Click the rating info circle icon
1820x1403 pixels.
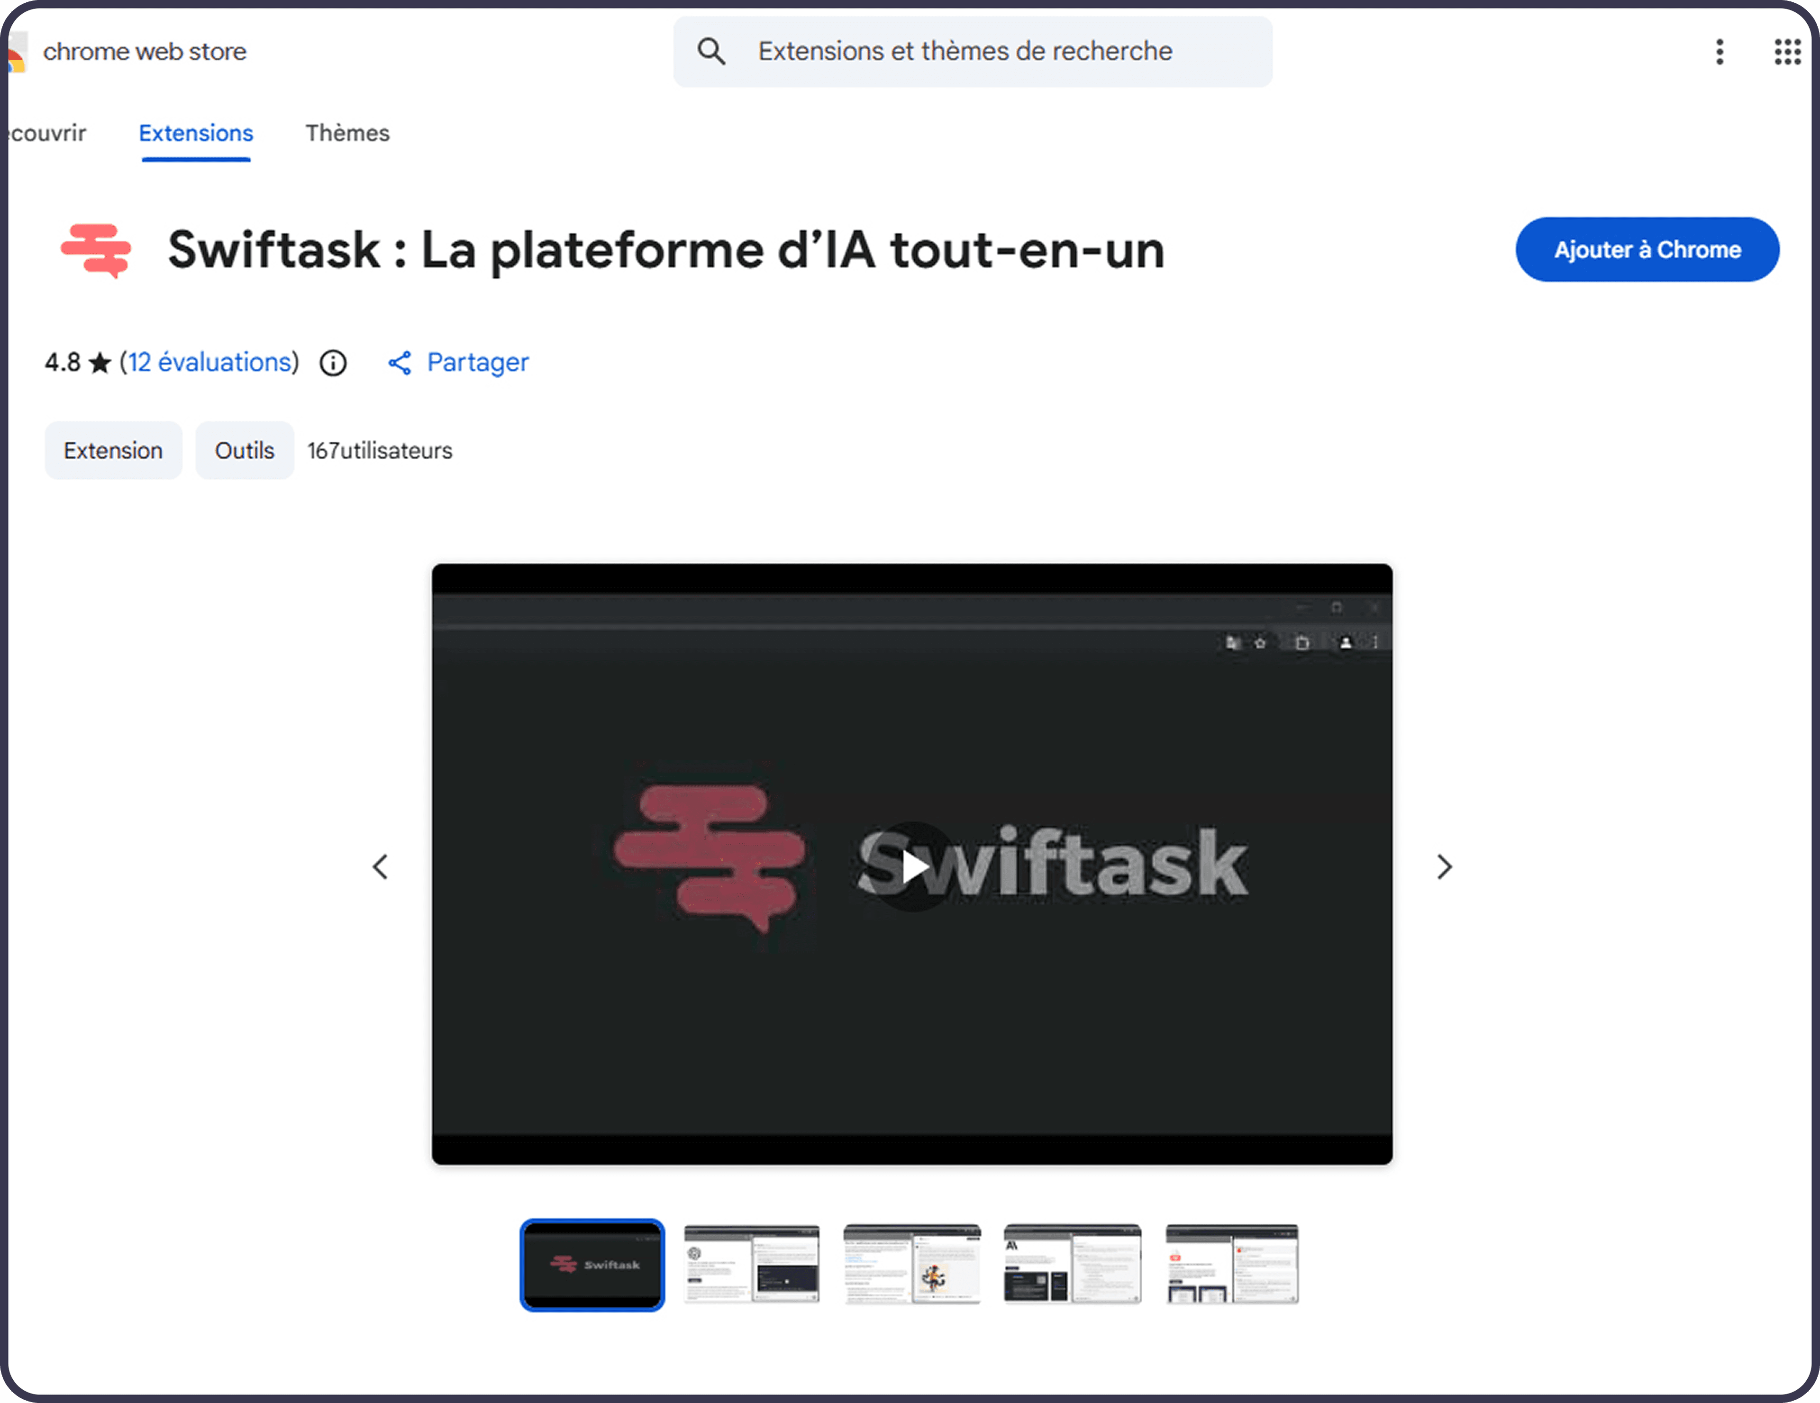coord(333,363)
